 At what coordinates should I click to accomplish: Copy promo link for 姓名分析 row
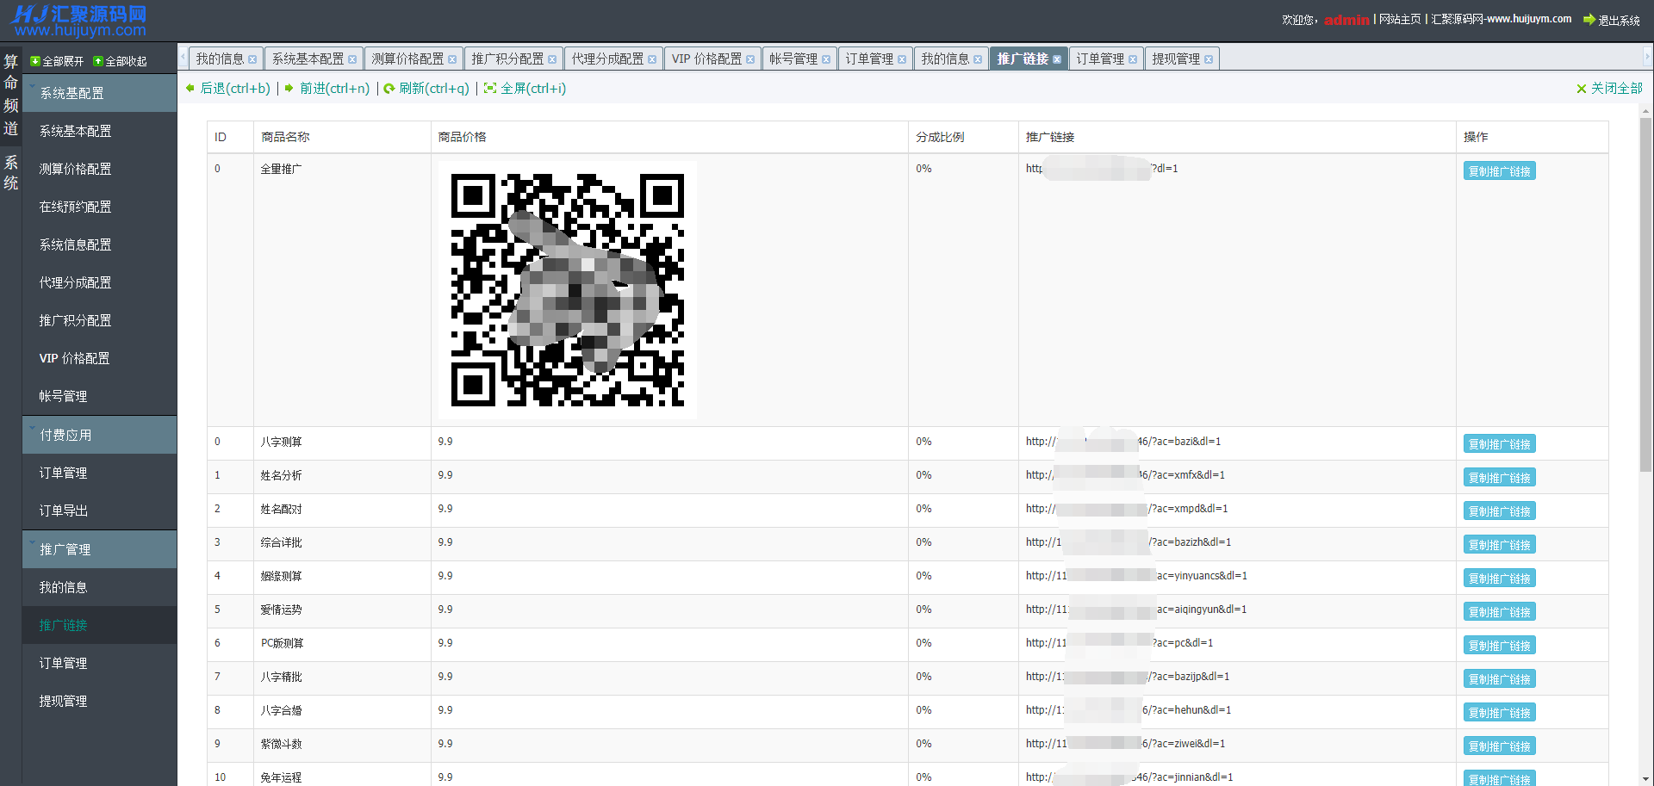pyautogui.click(x=1499, y=478)
